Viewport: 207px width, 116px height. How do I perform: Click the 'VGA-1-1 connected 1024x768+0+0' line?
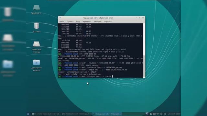coord(100,36)
